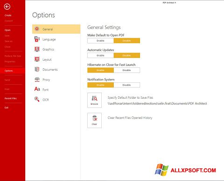Image resolution: width=224 pixels, height=181 pixels.
Task: Open the Proxy options category
Action: 56,80
